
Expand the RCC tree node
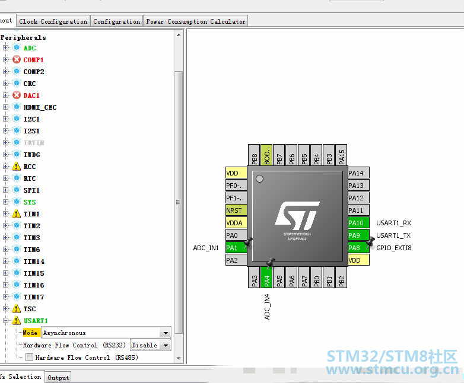[5, 166]
